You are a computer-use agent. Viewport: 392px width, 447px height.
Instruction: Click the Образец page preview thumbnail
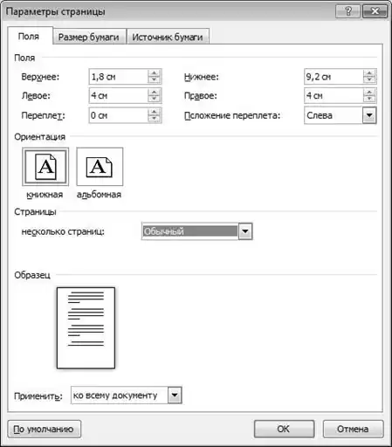coord(86,328)
